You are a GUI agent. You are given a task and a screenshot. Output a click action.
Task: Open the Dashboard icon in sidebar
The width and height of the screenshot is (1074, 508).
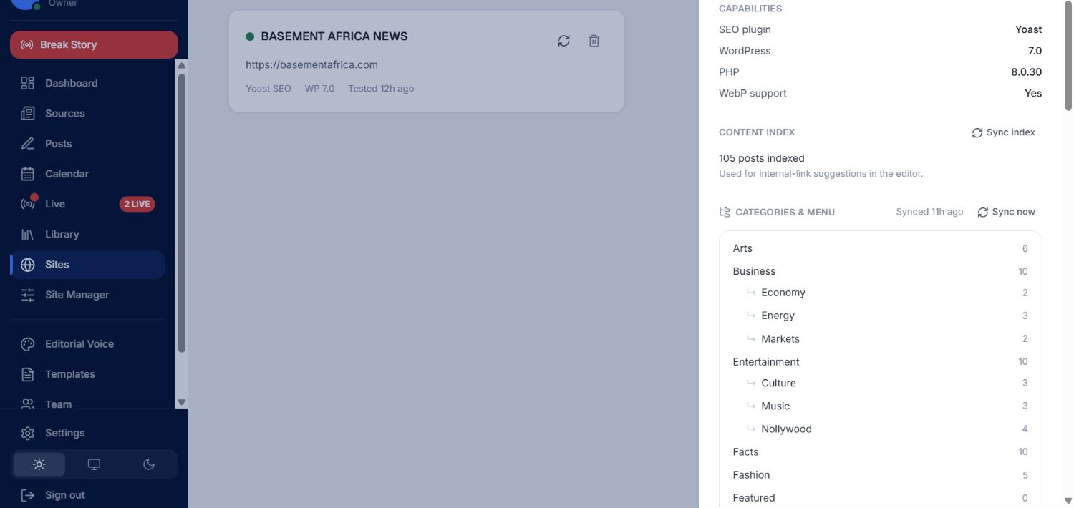click(28, 83)
